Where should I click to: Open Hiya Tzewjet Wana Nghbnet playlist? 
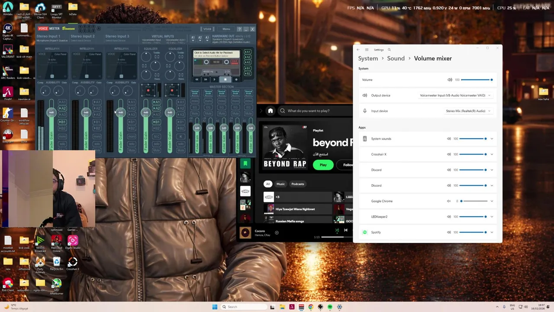click(x=297, y=209)
